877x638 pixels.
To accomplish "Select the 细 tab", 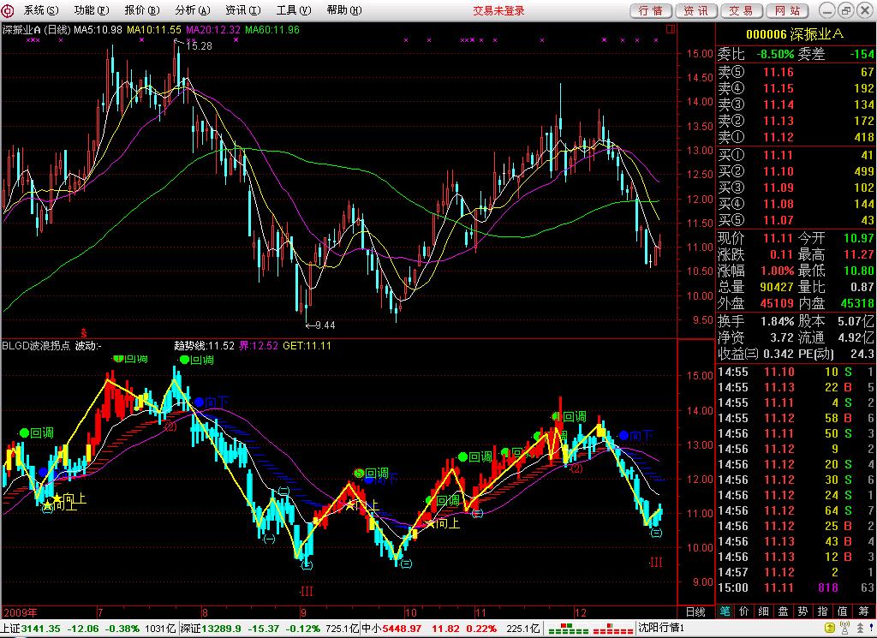I will tap(764, 611).
